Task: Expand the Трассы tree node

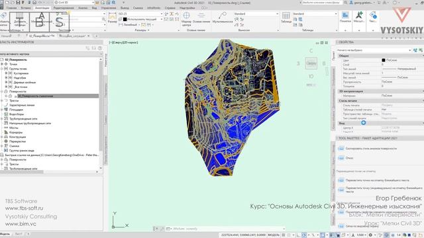Action: [2, 100]
